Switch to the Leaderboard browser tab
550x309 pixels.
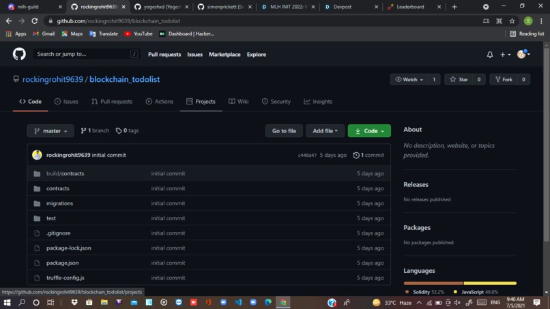click(x=414, y=7)
